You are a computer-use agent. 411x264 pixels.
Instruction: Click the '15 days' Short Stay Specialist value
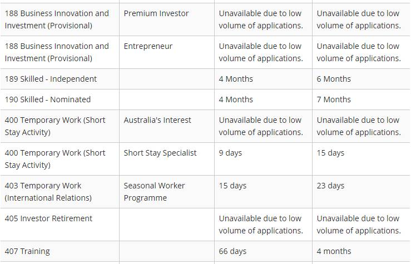point(361,159)
